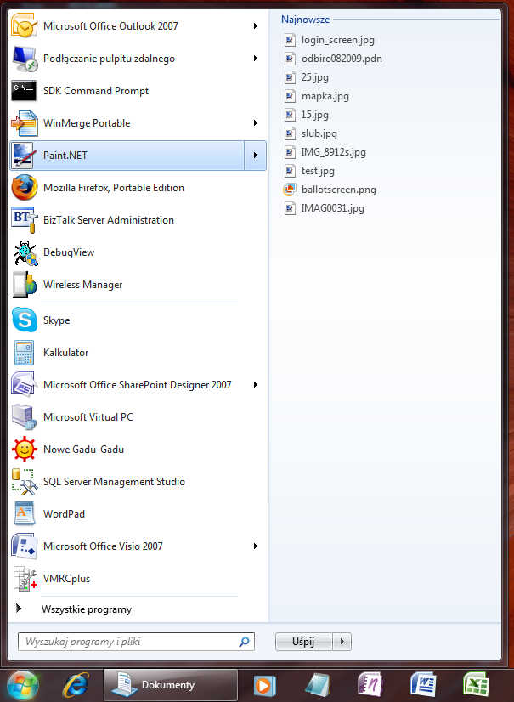Open the arrow next to Uśpij
The image size is (514, 702).
[342, 642]
